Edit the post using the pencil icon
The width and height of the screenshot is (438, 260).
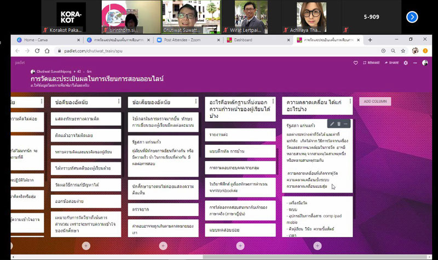point(332,124)
